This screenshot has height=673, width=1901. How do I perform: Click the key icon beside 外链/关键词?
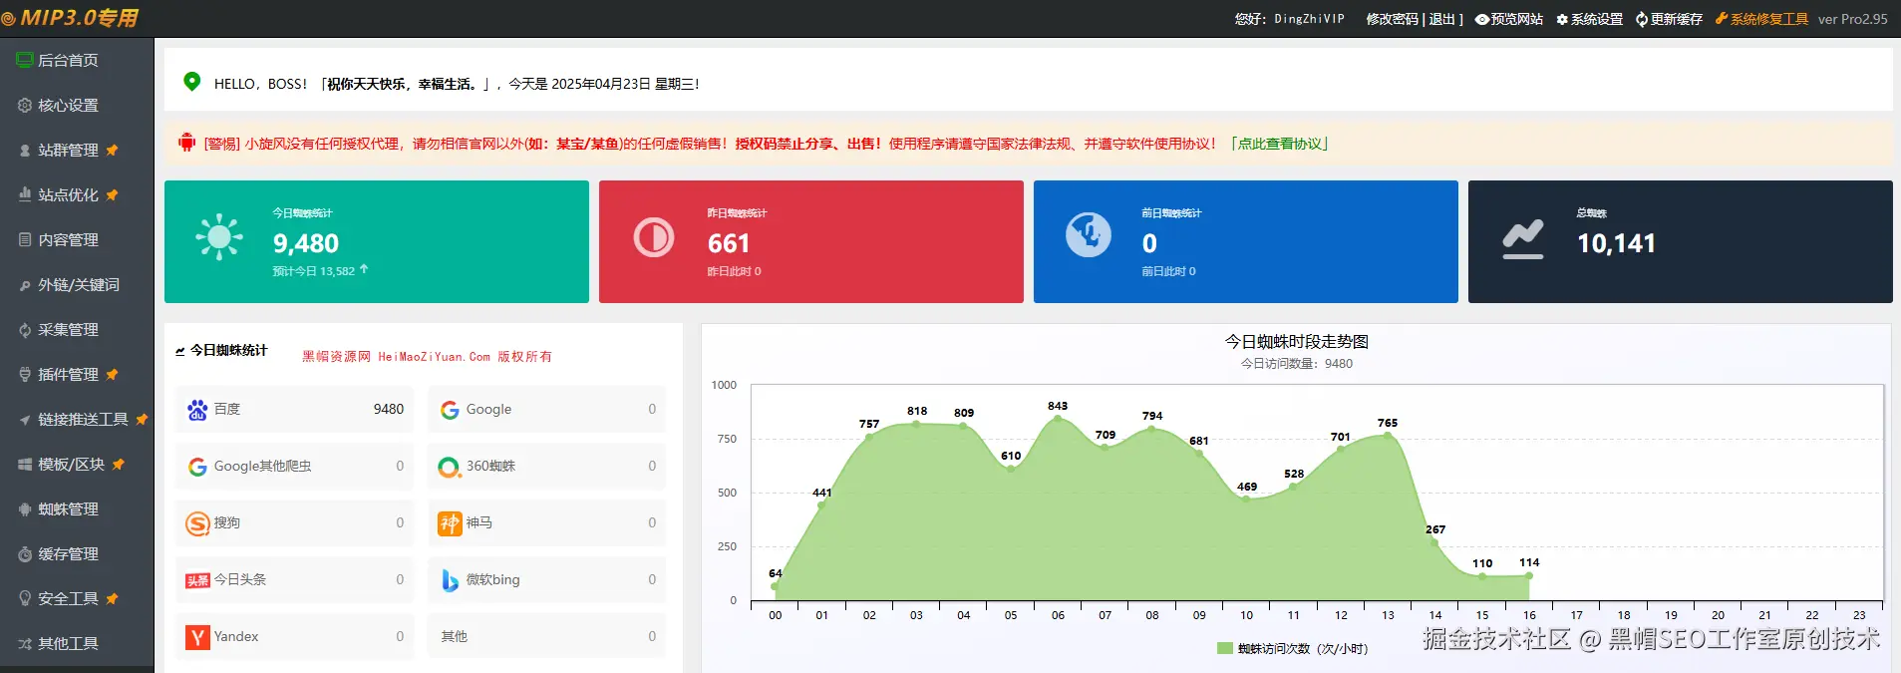tap(25, 285)
